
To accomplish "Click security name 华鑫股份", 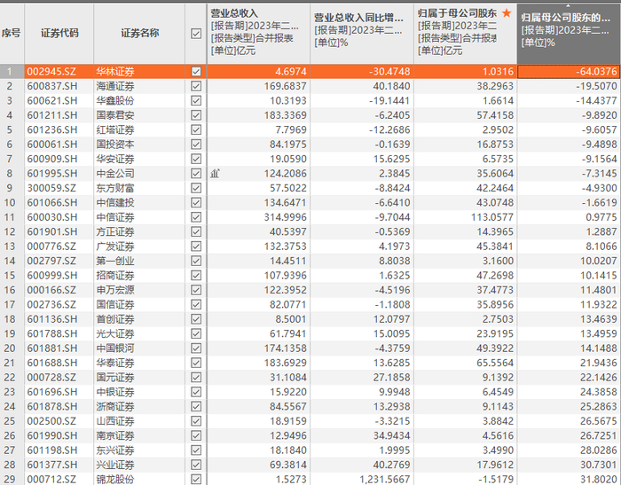I will 115,100.
